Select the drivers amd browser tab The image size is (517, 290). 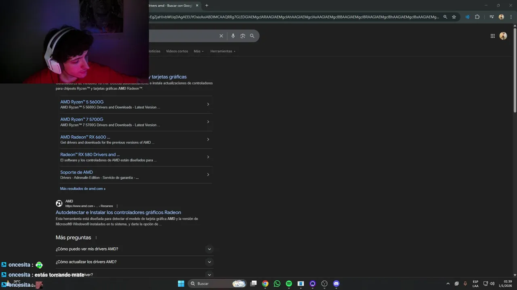tap(171, 6)
